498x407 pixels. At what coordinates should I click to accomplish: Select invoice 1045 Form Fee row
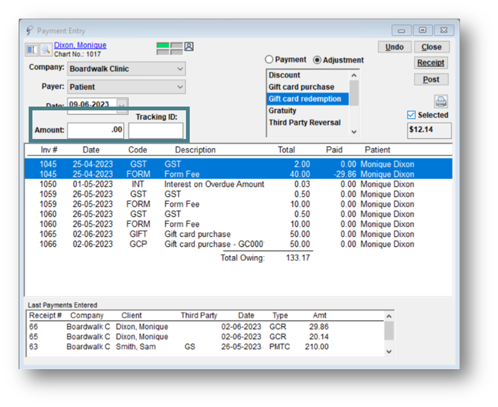(238, 174)
